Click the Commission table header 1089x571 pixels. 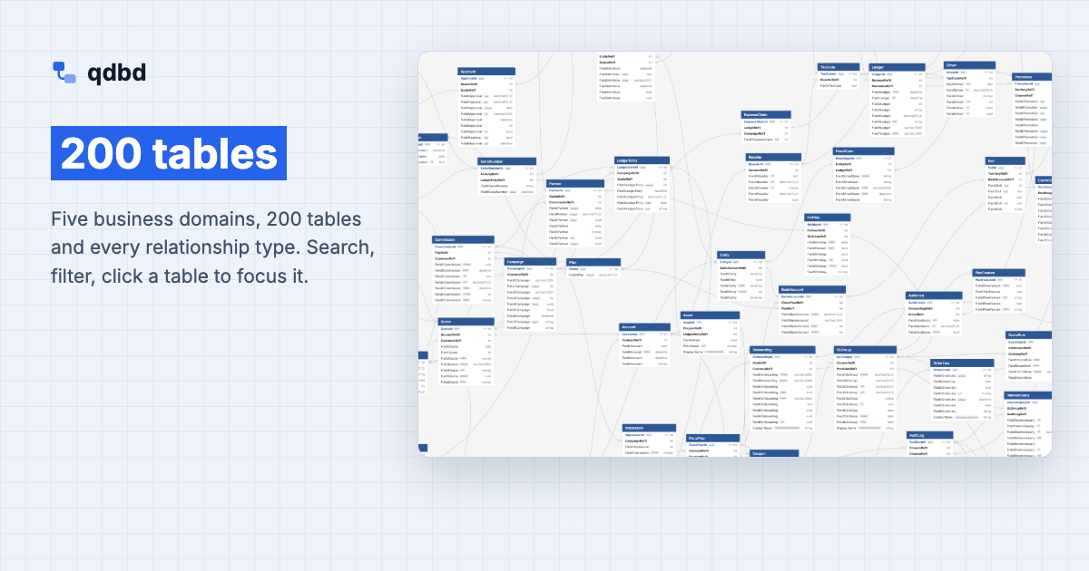pos(463,240)
